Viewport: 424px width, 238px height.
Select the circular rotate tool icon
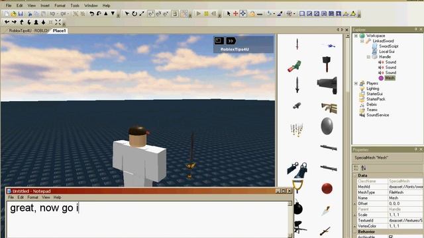coord(134,13)
